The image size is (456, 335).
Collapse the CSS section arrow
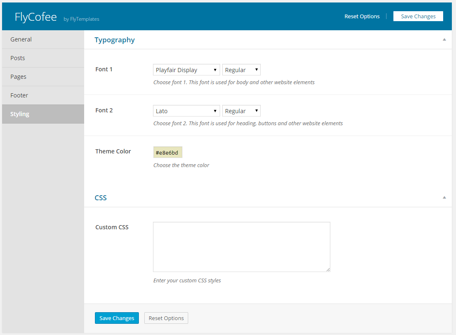(444, 198)
